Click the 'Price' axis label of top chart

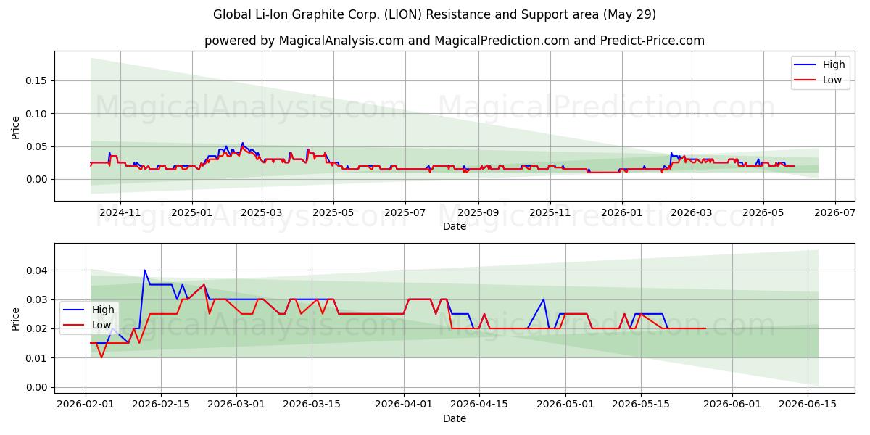pos(16,126)
